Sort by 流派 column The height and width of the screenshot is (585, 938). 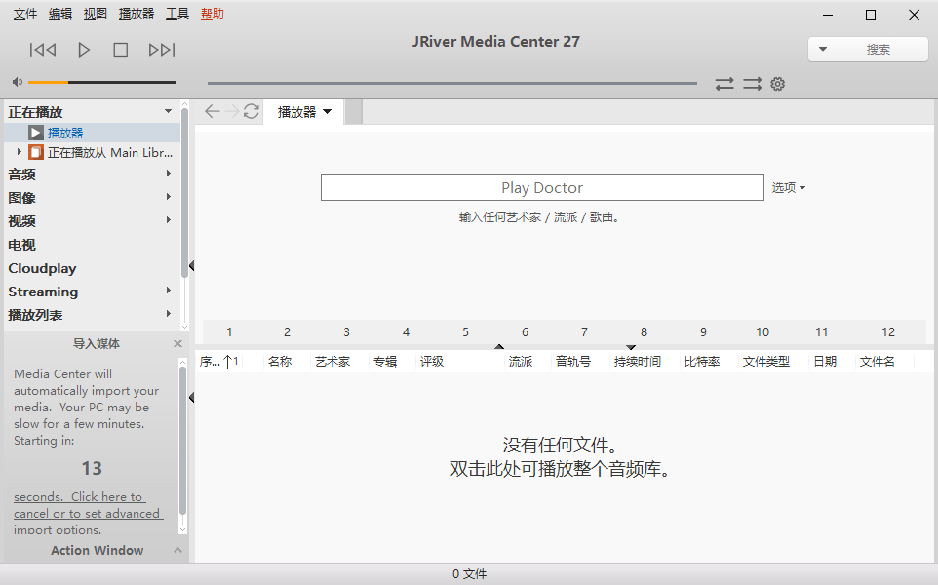click(521, 362)
